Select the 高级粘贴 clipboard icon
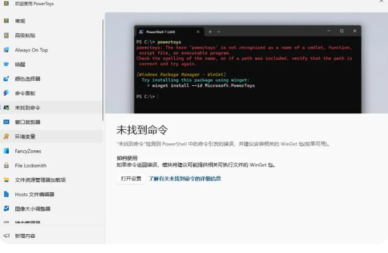The height and width of the screenshot is (253, 388). pyautogui.click(x=6, y=36)
